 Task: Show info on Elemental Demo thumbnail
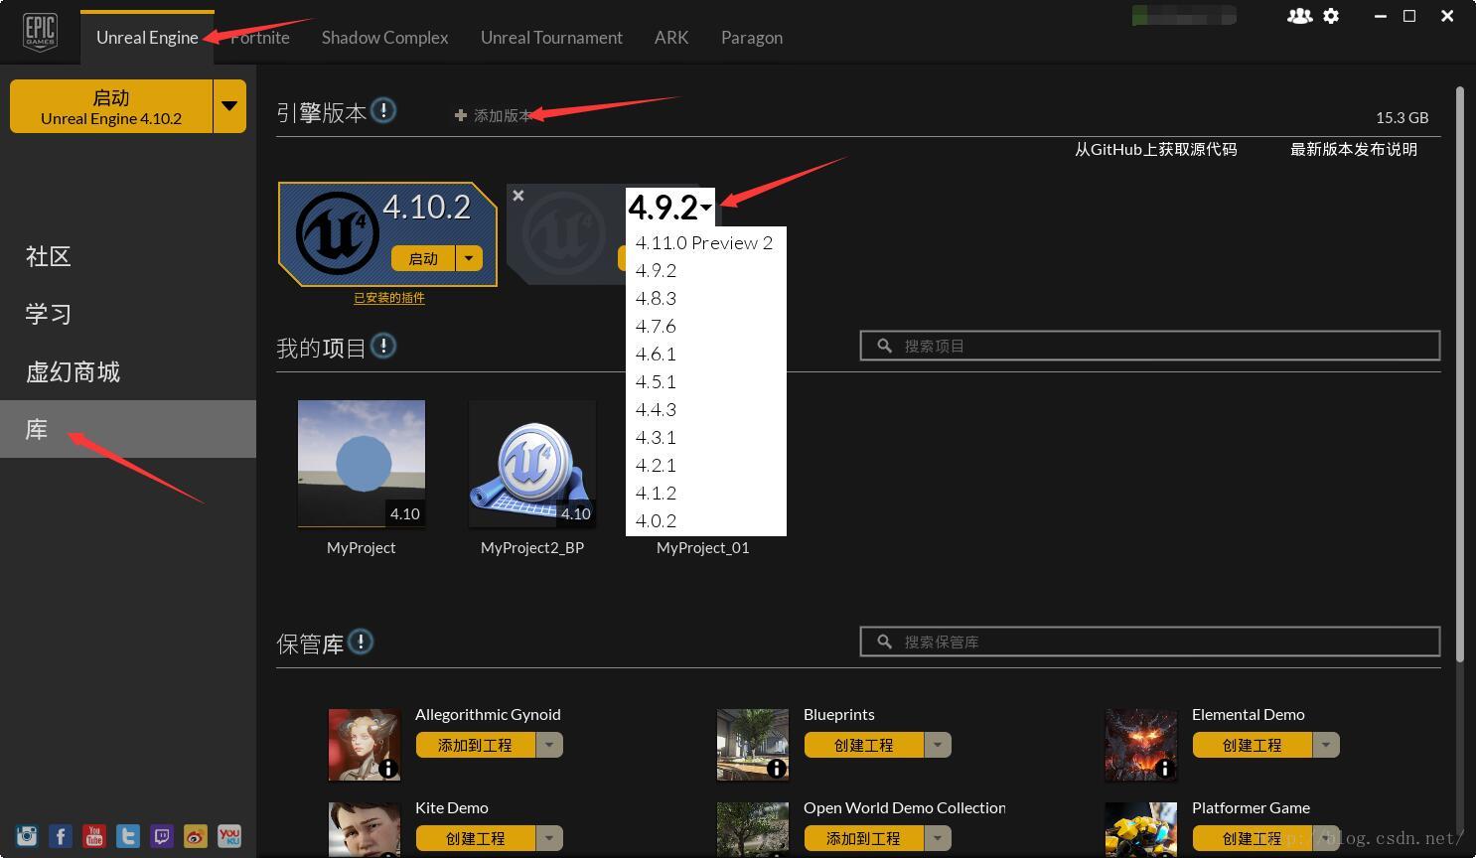tap(1165, 769)
